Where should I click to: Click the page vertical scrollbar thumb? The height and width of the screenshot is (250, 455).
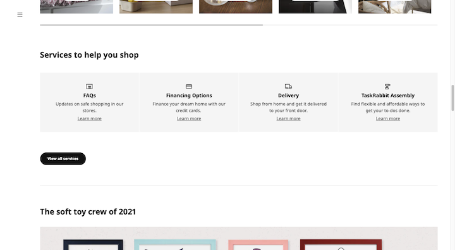point(452,98)
